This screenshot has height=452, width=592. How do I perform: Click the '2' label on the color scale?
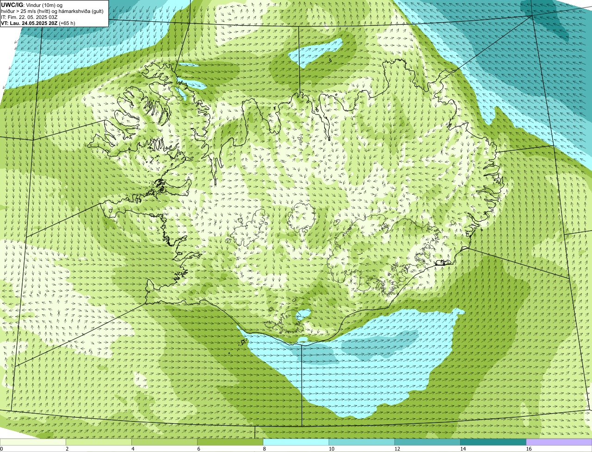67,449
